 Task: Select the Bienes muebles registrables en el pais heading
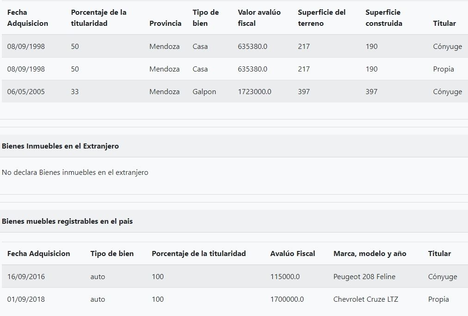[67, 221]
